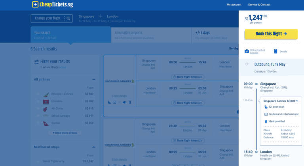
Task: Click the 09:00 Singapore departure timeline marker
Action: coord(256,84)
